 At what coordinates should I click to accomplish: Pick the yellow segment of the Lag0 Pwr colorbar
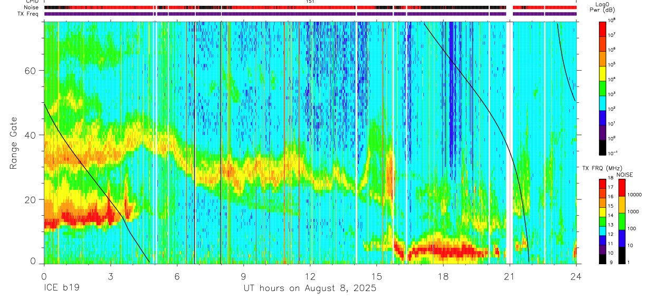(x=602, y=73)
